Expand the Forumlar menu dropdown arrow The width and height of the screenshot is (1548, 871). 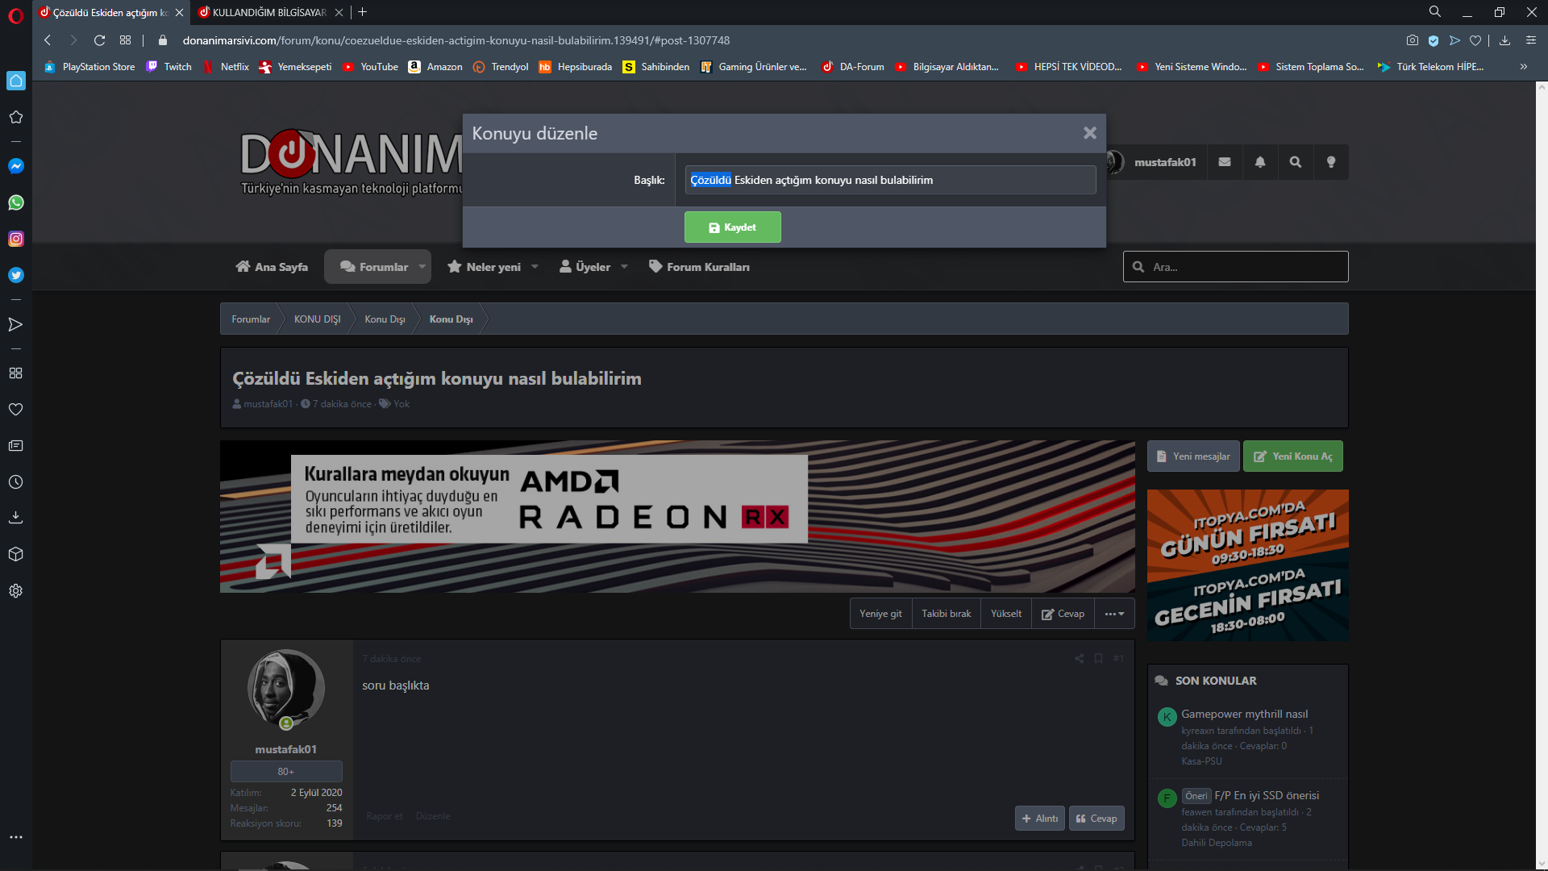coord(422,267)
